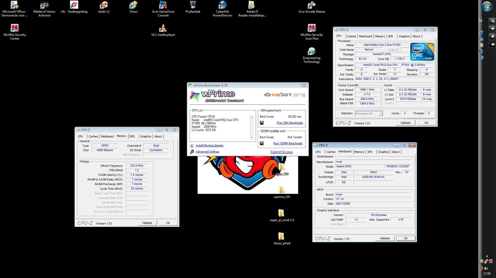Viewport: 496px width, 278px height.
Task: Click the hwbot.org logo in wPrime
Action: tap(285, 95)
